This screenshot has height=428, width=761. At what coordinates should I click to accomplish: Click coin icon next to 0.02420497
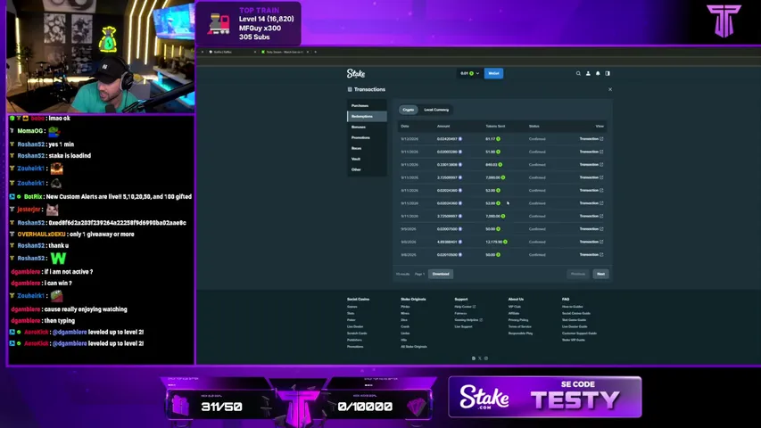click(x=460, y=139)
